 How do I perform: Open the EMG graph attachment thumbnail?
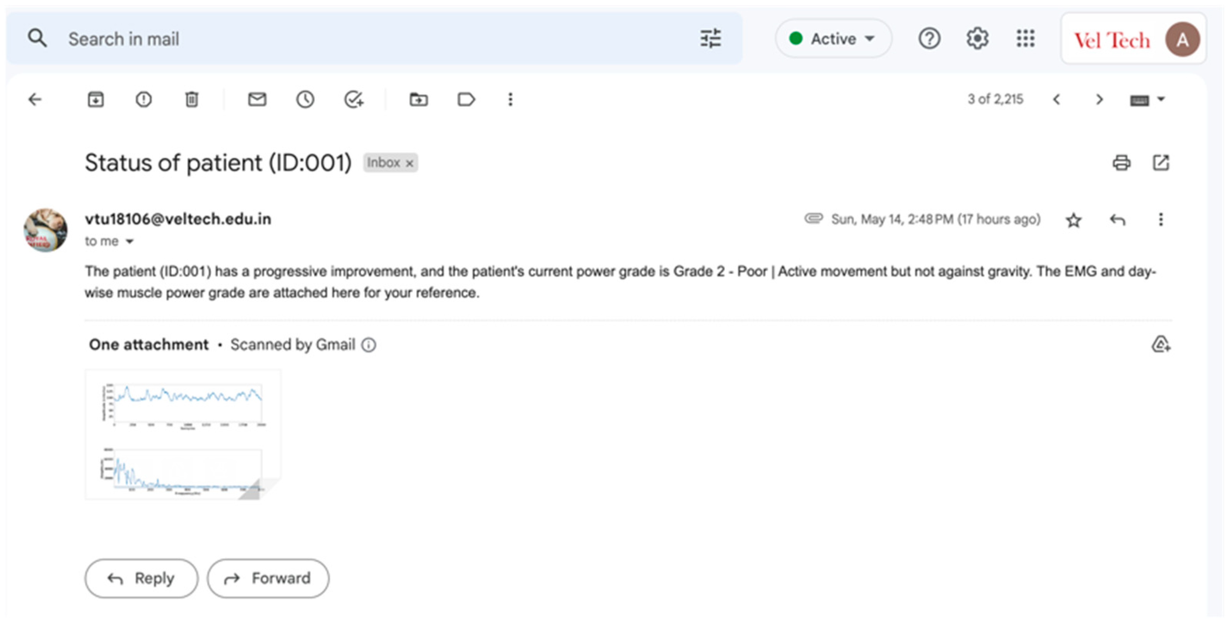click(183, 434)
